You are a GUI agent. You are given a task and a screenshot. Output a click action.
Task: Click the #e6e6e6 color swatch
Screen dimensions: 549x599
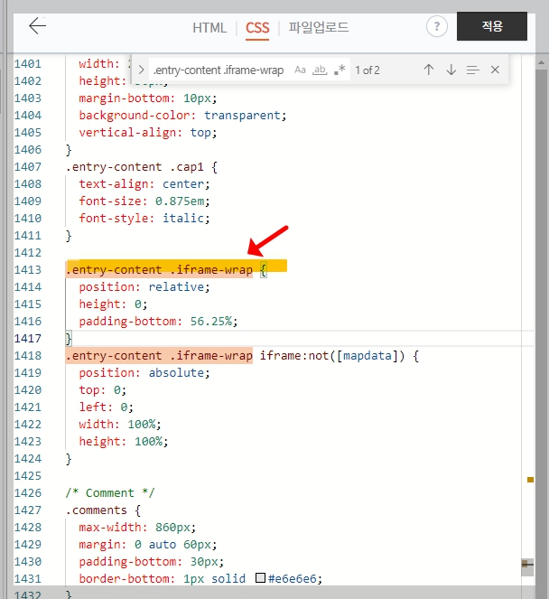(260, 577)
